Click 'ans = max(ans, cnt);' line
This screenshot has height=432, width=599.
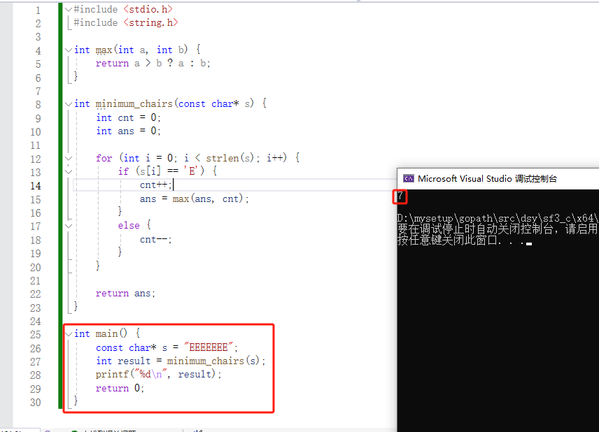[x=194, y=199]
